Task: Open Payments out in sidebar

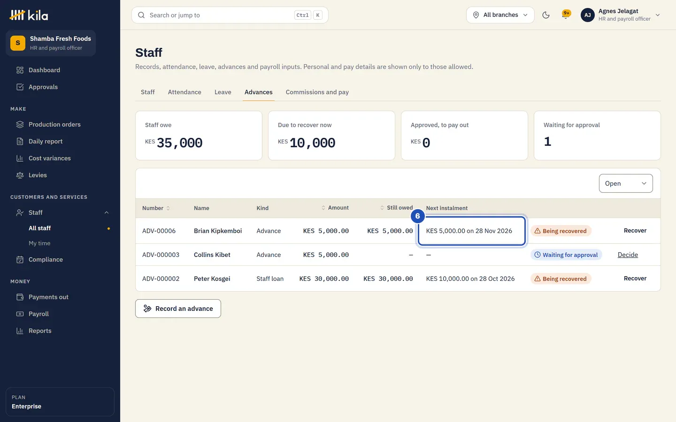Action: 60,297
